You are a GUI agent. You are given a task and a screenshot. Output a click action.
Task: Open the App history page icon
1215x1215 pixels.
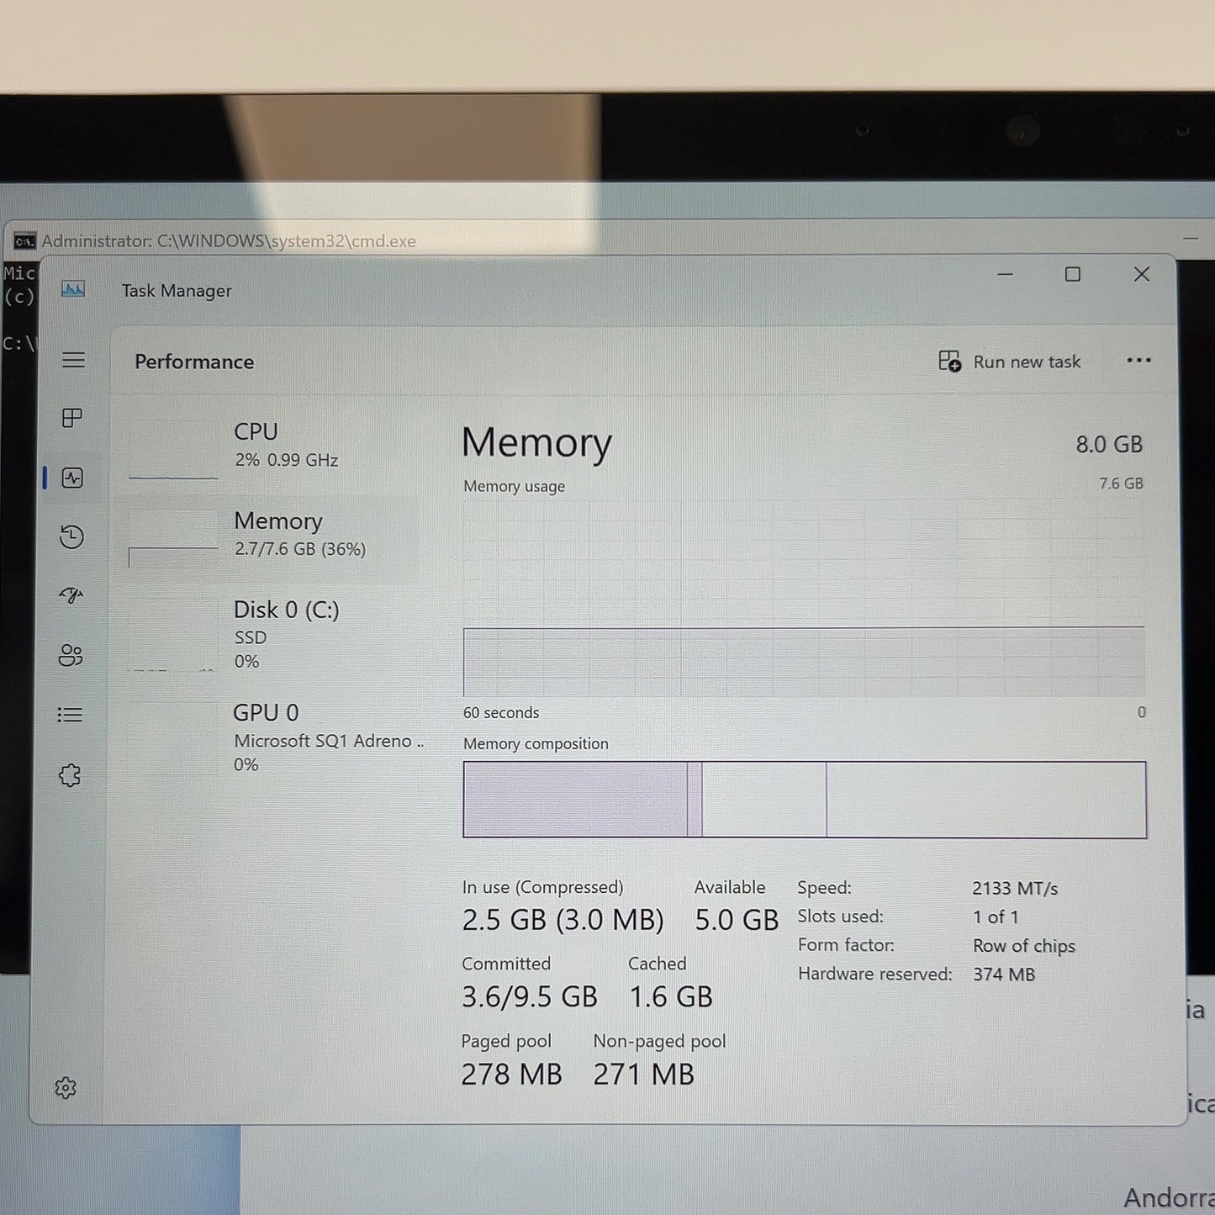[x=72, y=536]
